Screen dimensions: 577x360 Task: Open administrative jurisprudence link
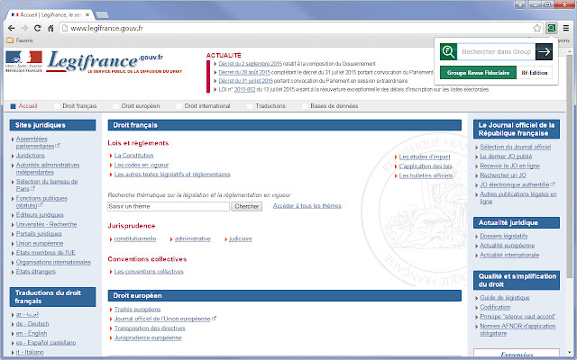point(192,238)
